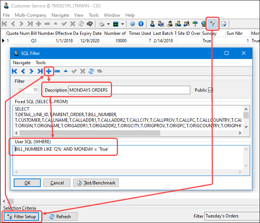This screenshot has width=260, height=223.
Task: Open the Multi-Company menu
Action: pyautogui.click(x=30, y=15)
